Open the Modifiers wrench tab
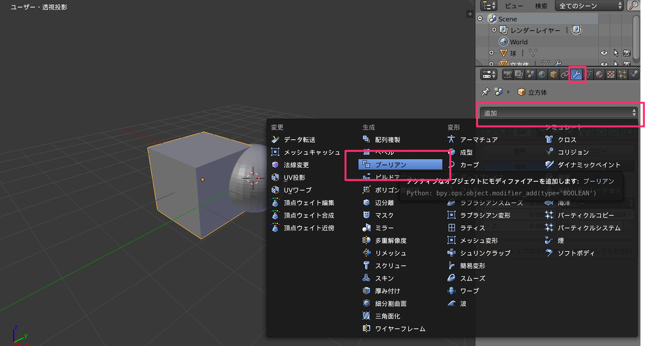The width and height of the screenshot is (645, 346). pos(577,75)
